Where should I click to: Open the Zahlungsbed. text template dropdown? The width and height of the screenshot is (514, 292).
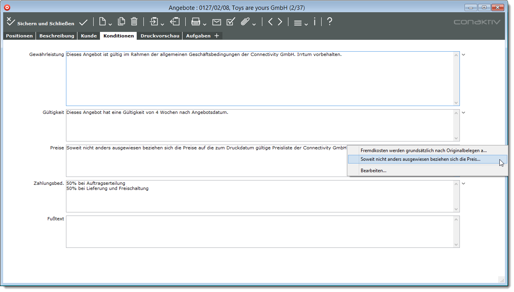pos(464,184)
